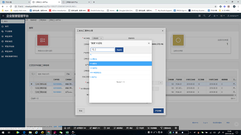241x135 pixels.
Task: Click the red list card icon
Action: (x=43, y=40)
